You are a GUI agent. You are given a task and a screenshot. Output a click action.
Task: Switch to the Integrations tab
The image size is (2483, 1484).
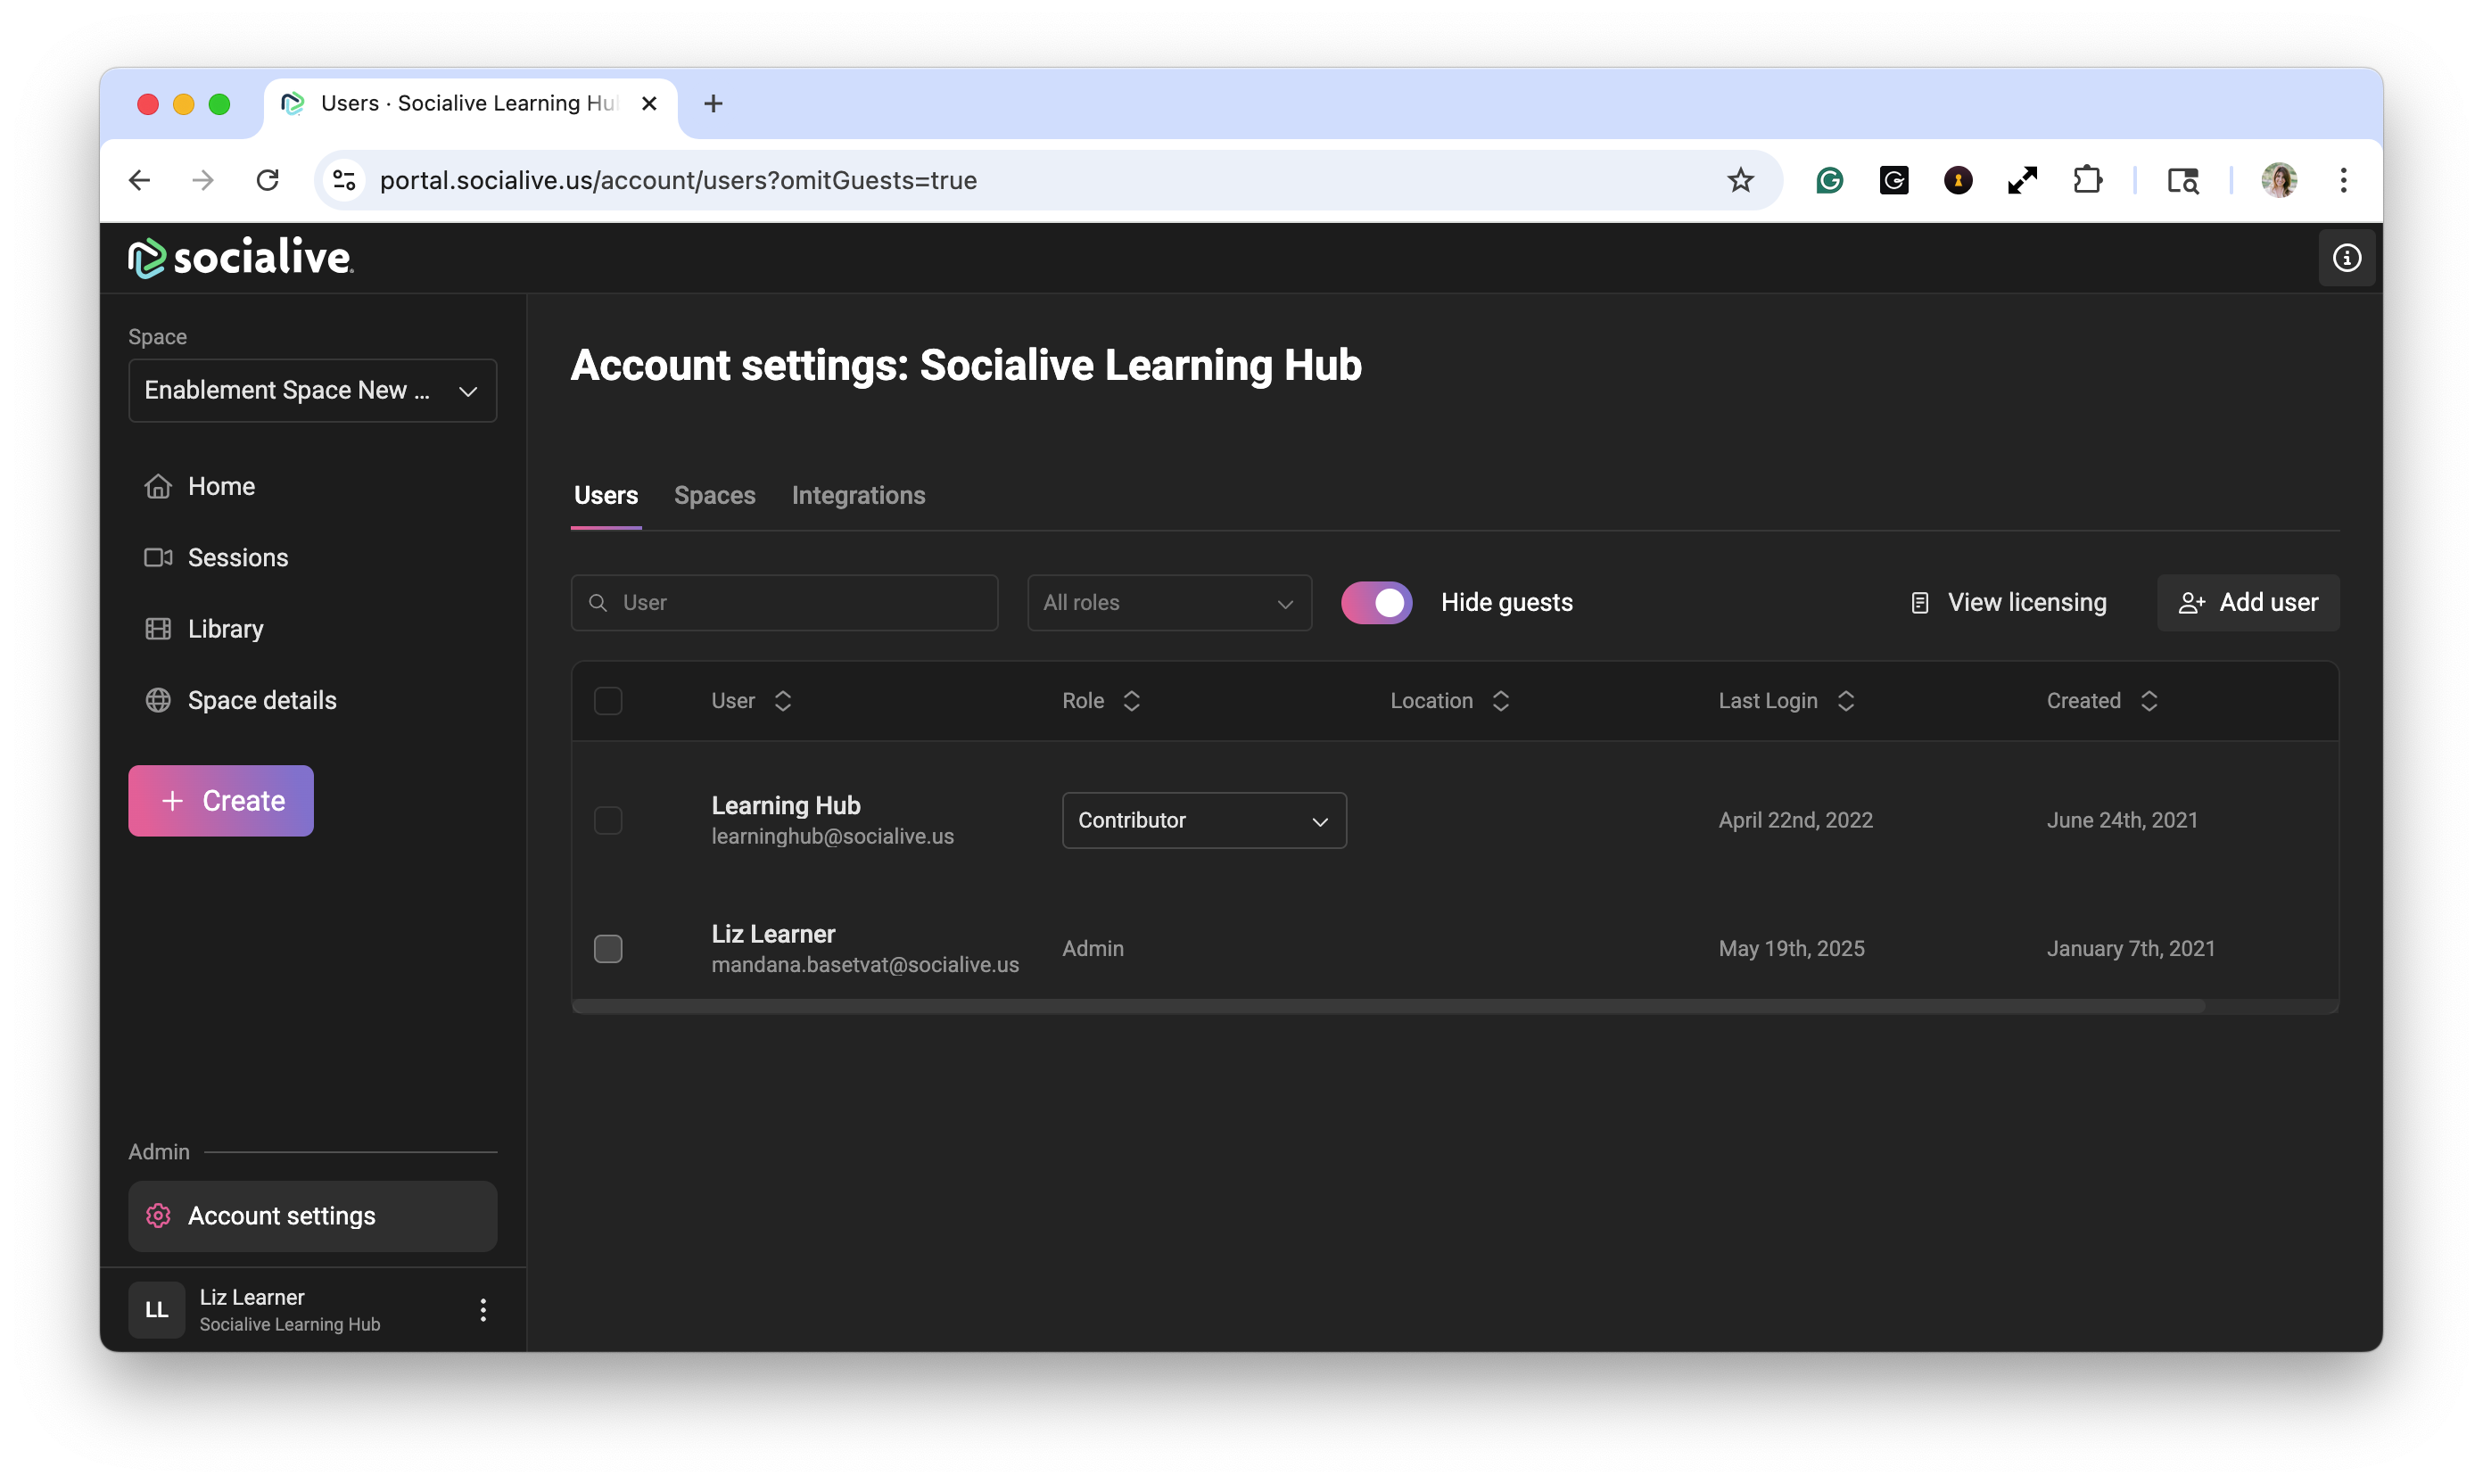tap(858, 495)
